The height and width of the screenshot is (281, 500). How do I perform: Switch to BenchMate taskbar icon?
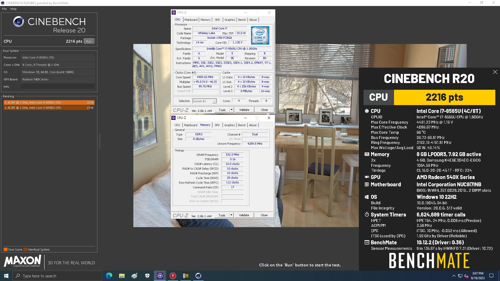(185, 276)
